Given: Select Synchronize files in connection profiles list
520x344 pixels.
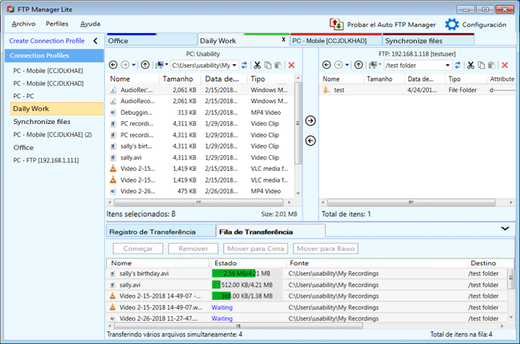Looking at the screenshot, I should tap(42, 121).
